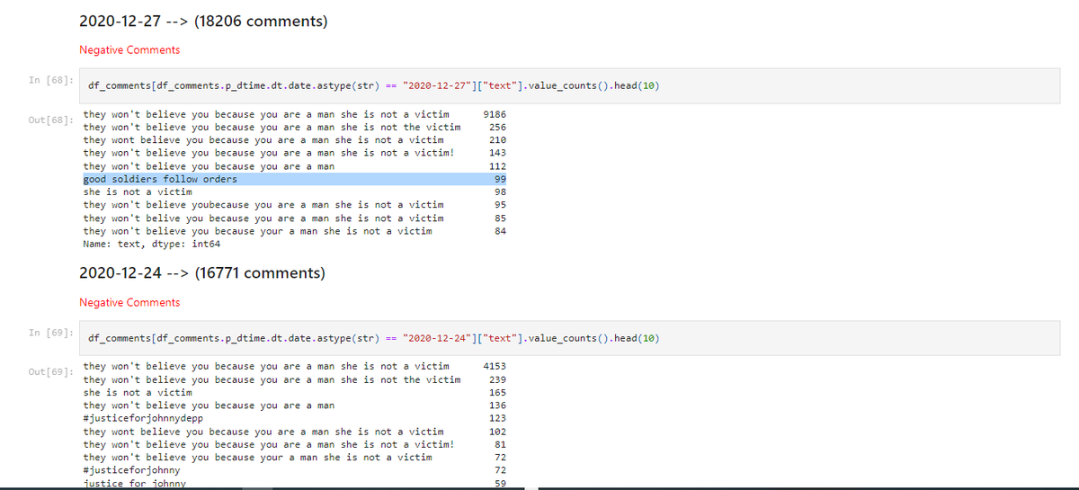
Task: Click count value 9186 in output 68
Action: click(495, 114)
